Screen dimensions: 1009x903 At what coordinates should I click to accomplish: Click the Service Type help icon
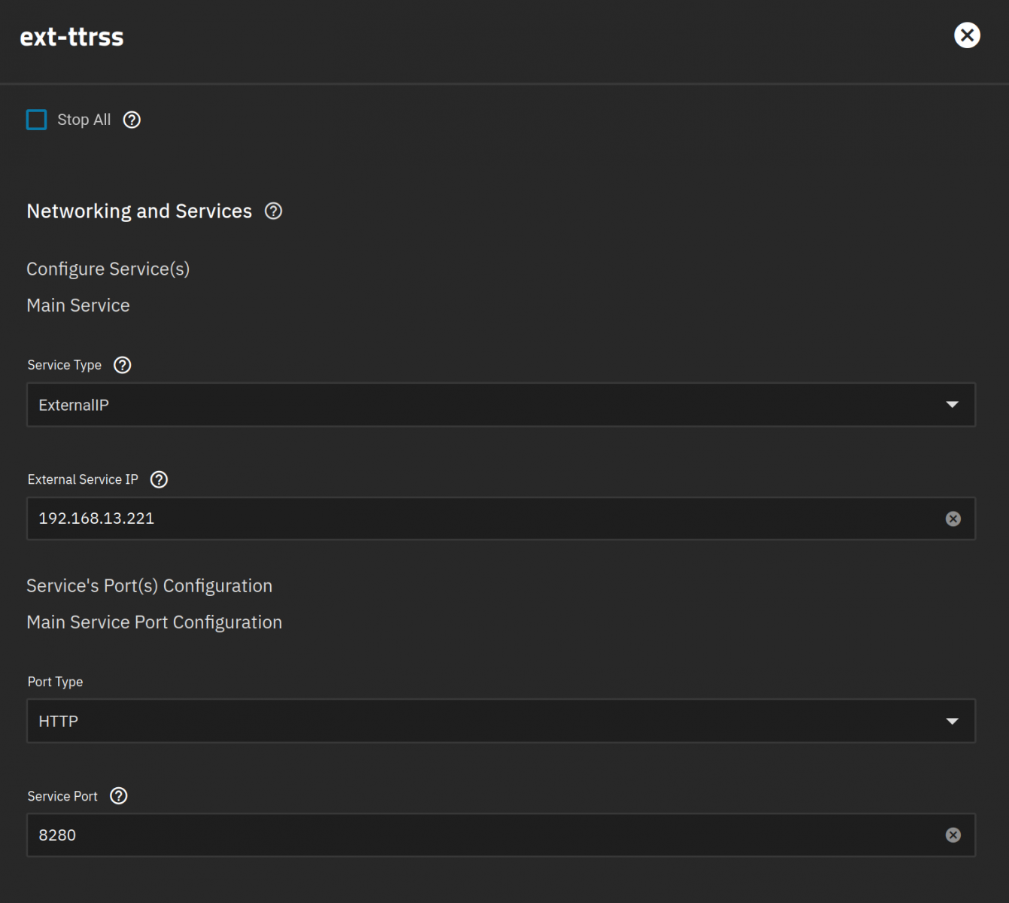(122, 365)
